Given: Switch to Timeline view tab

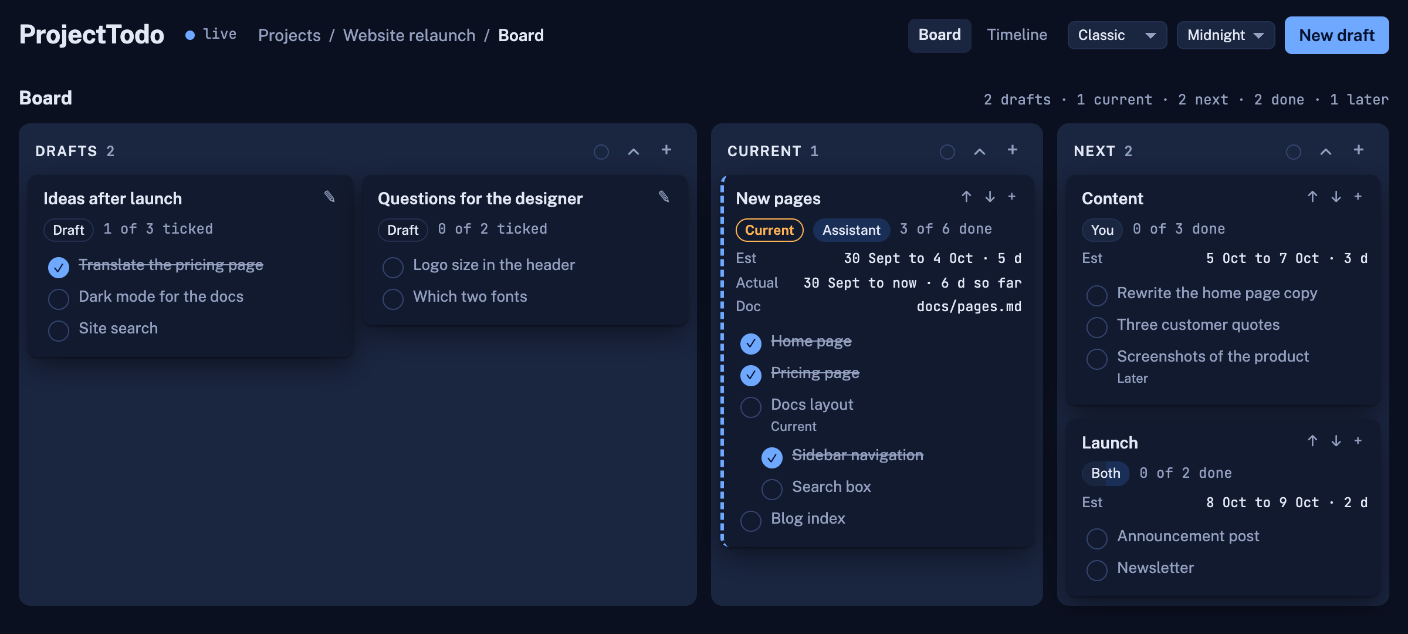Looking at the screenshot, I should [1017, 35].
